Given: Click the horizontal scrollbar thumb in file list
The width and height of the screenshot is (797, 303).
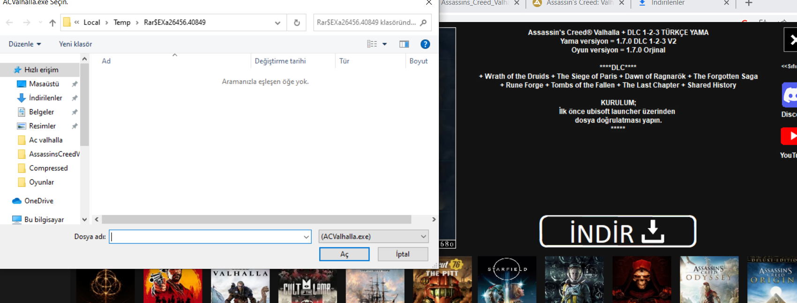Looking at the screenshot, I should tap(256, 219).
